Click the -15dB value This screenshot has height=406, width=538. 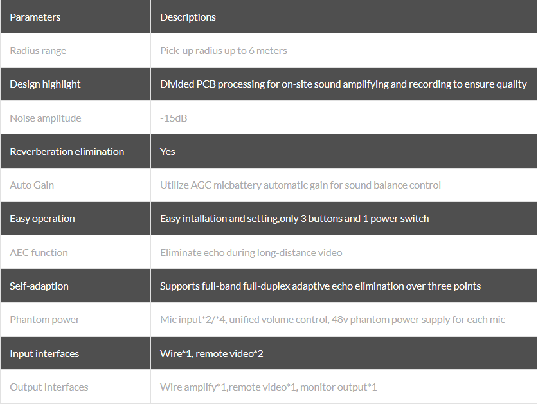point(174,118)
